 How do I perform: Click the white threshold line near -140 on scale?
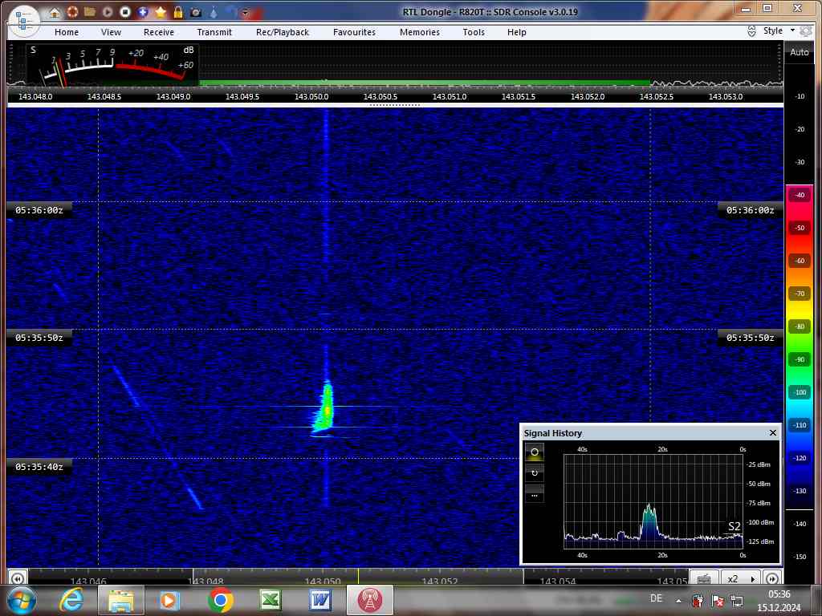pos(800,509)
